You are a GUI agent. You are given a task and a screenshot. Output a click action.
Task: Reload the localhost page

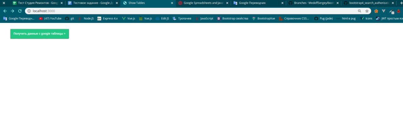[x=20, y=11]
